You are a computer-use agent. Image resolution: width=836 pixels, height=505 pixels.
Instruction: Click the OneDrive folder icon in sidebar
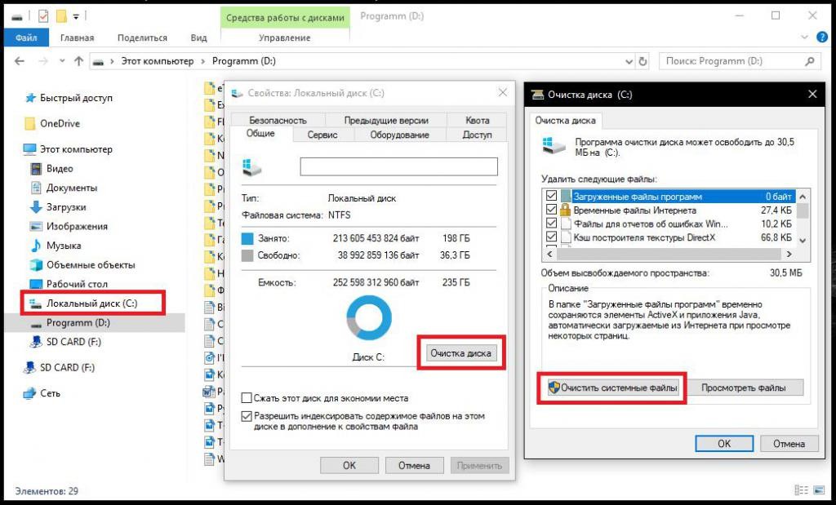(x=30, y=124)
